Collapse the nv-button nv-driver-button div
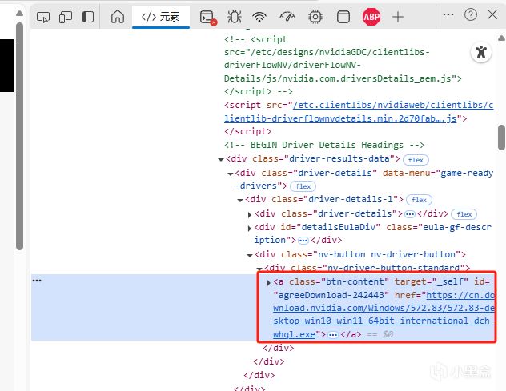The image size is (506, 391). click(250, 255)
